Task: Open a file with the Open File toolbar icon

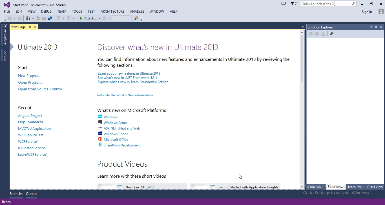Action: coord(37,18)
